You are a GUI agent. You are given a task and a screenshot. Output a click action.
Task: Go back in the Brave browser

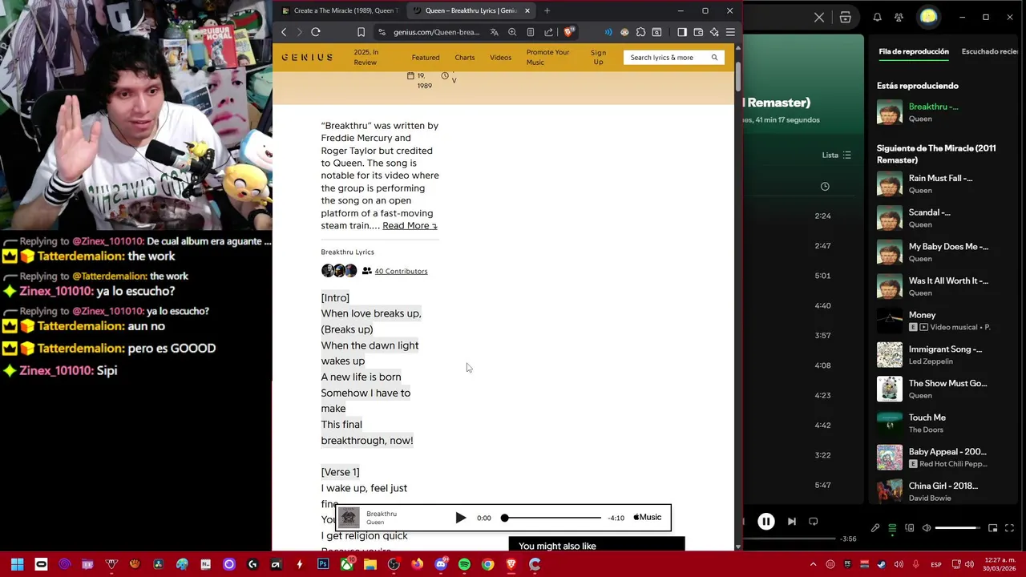[x=284, y=32]
